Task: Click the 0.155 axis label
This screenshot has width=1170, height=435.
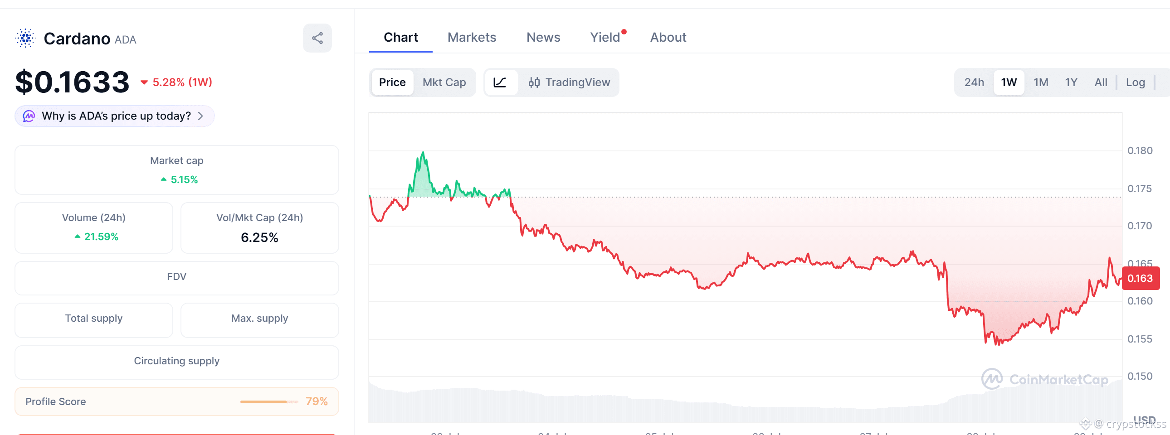Action: coord(1140,339)
